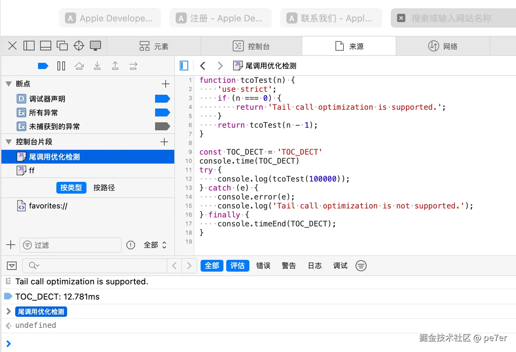The image size is (516, 352).
Task: Toggle 全部 console filter
Action: 212,266
